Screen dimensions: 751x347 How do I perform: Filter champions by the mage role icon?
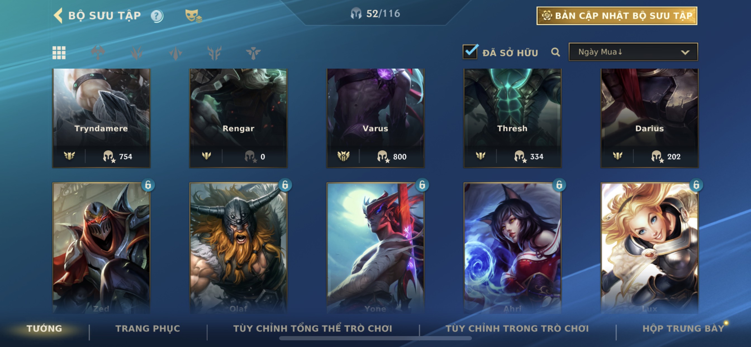tap(137, 53)
